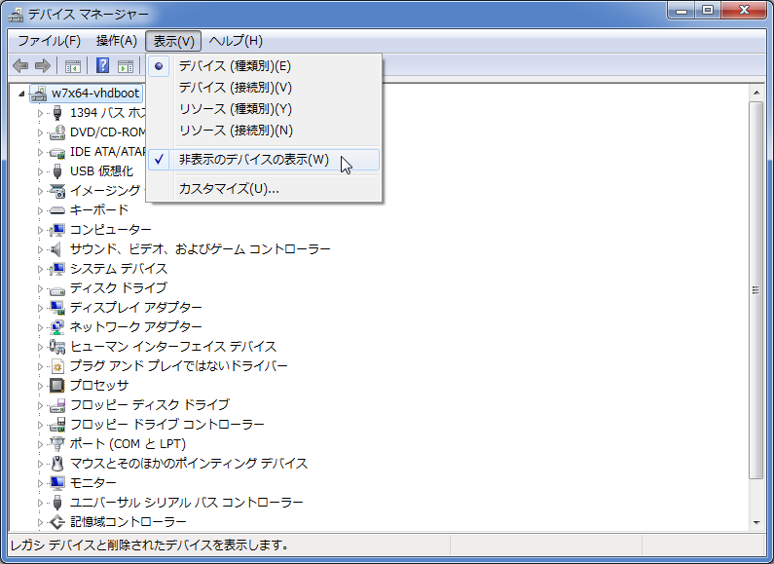Select デバイス (種類別) radio option

tap(235, 66)
